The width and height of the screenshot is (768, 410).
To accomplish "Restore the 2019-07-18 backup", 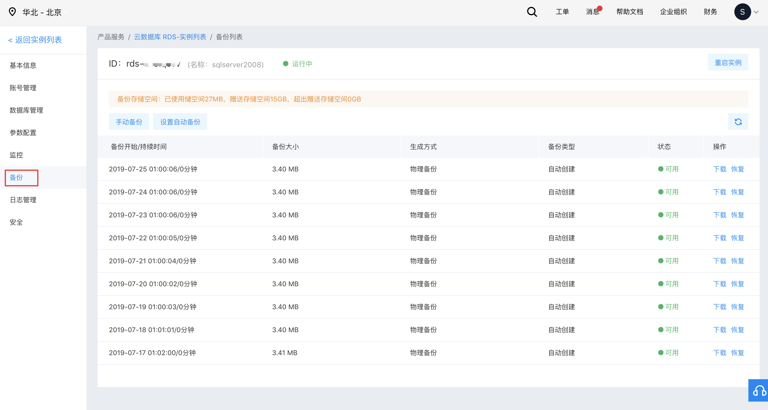I will [x=738, y=330].
